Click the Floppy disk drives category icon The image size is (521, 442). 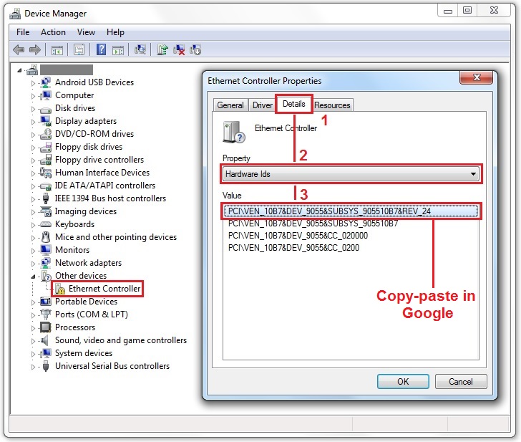pyautogui.click(x=45, y=147)
